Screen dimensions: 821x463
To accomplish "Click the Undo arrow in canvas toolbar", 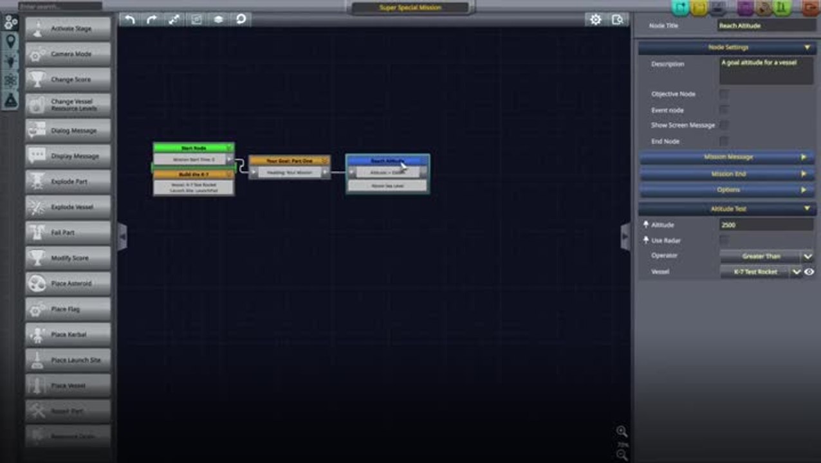I will 130,19.
